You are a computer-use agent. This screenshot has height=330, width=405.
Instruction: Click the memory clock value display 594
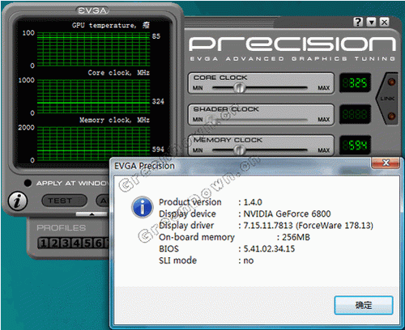[x=355, y=146]
